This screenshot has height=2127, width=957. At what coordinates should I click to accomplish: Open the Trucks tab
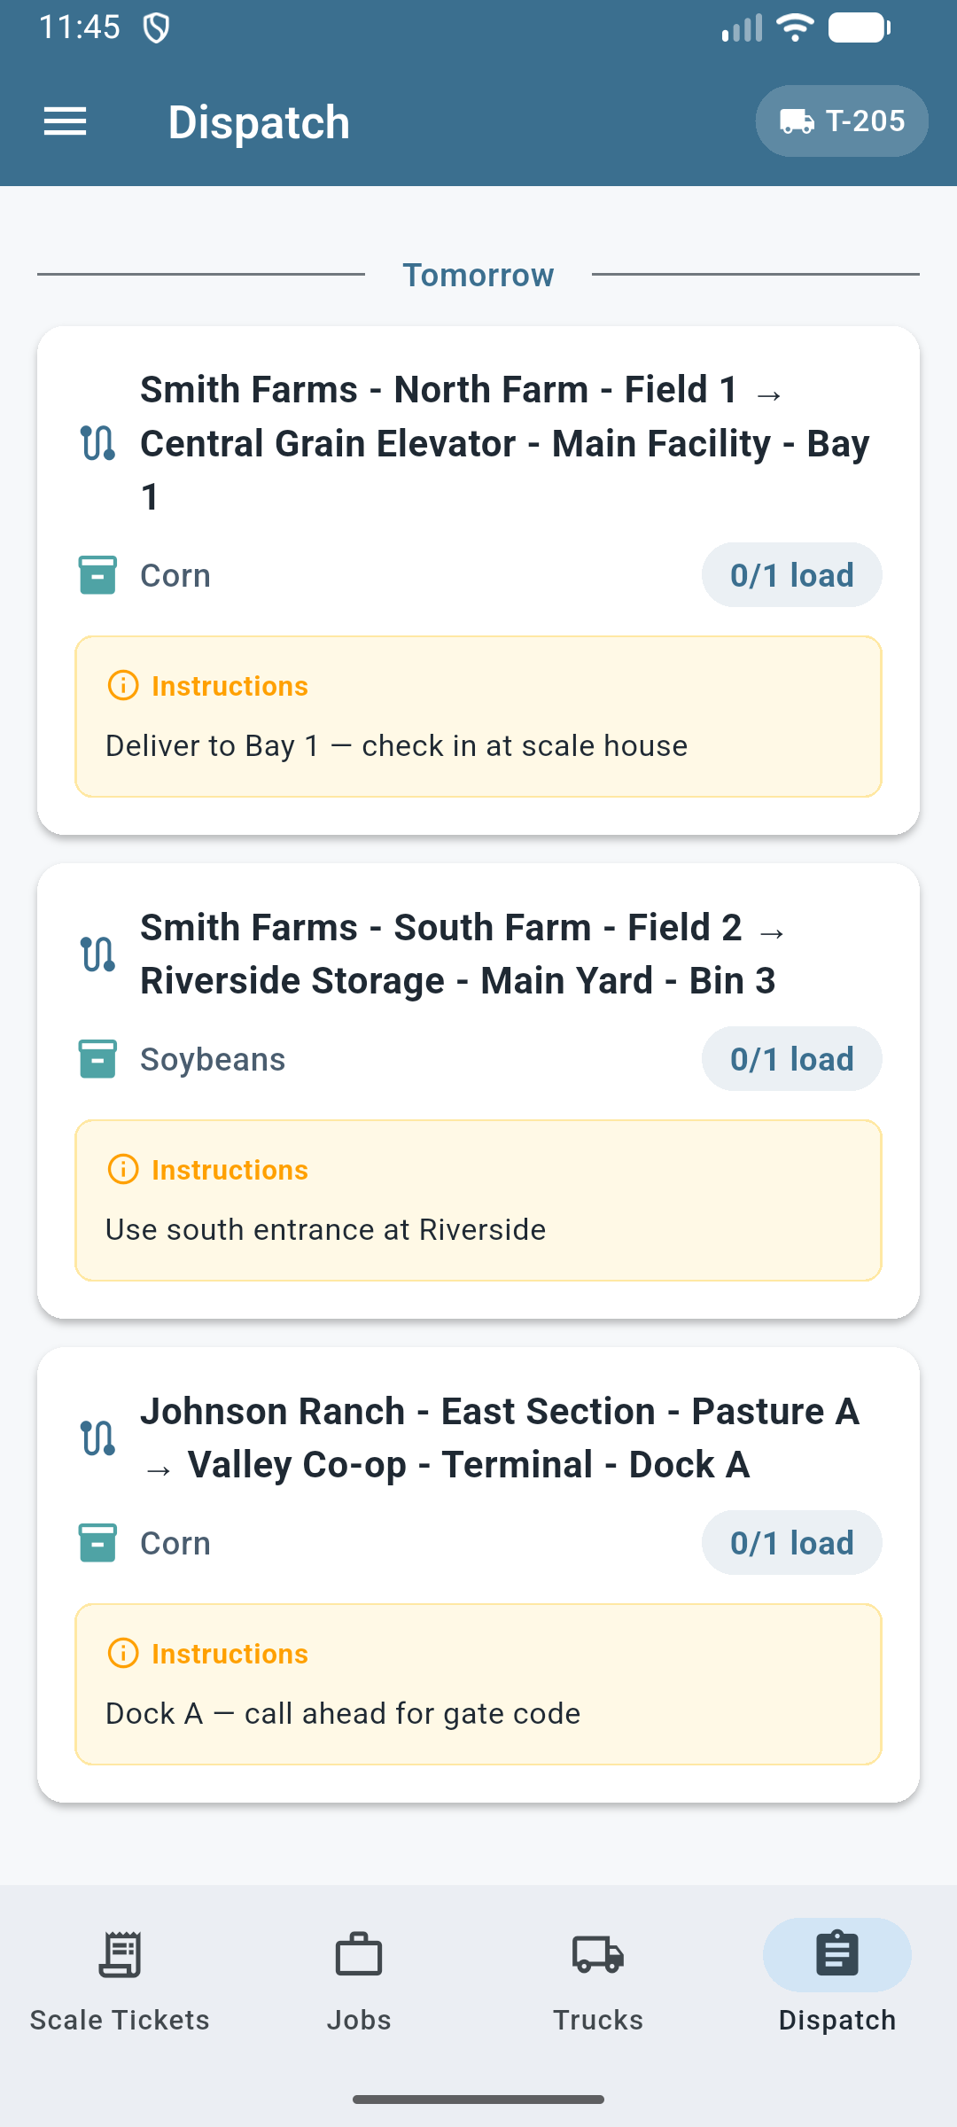point(598,1982)
